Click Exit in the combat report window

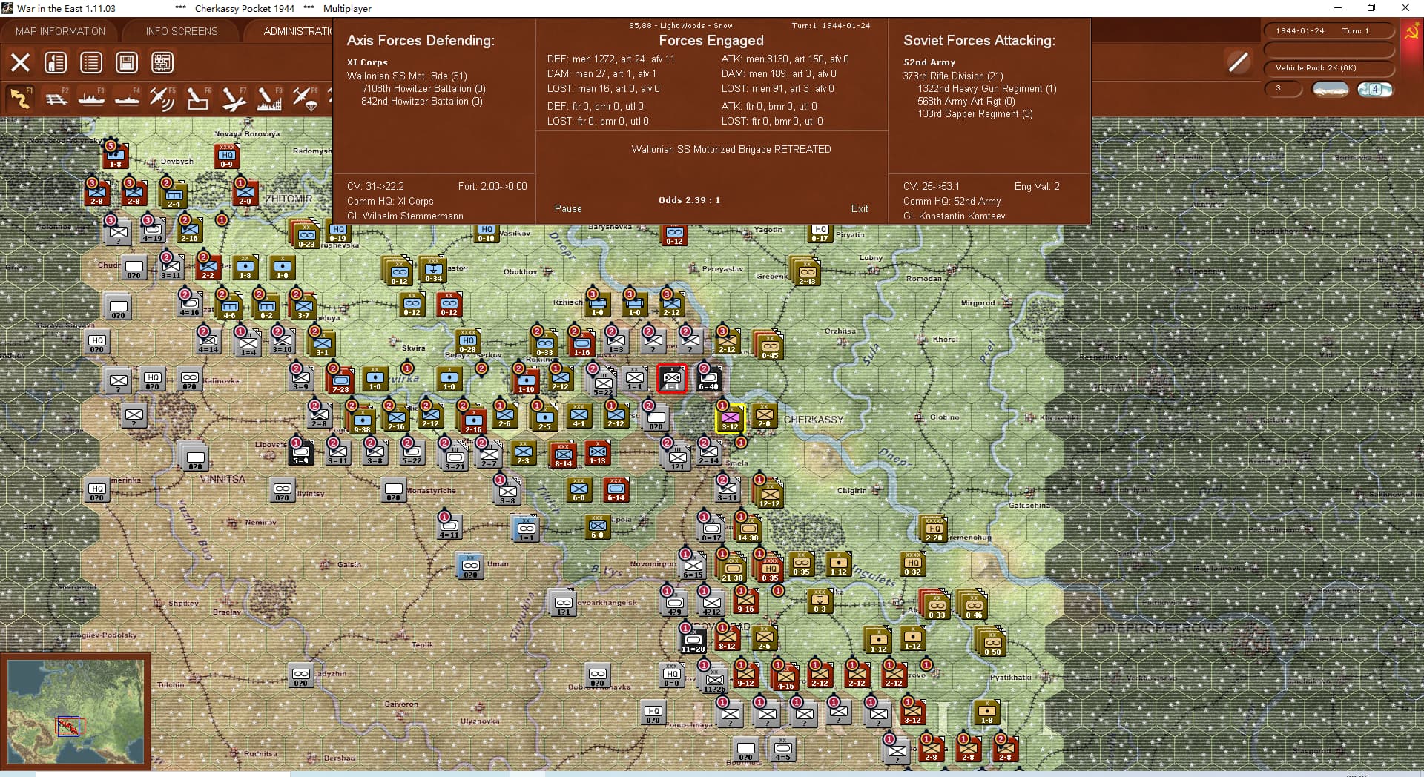[860, 209]
